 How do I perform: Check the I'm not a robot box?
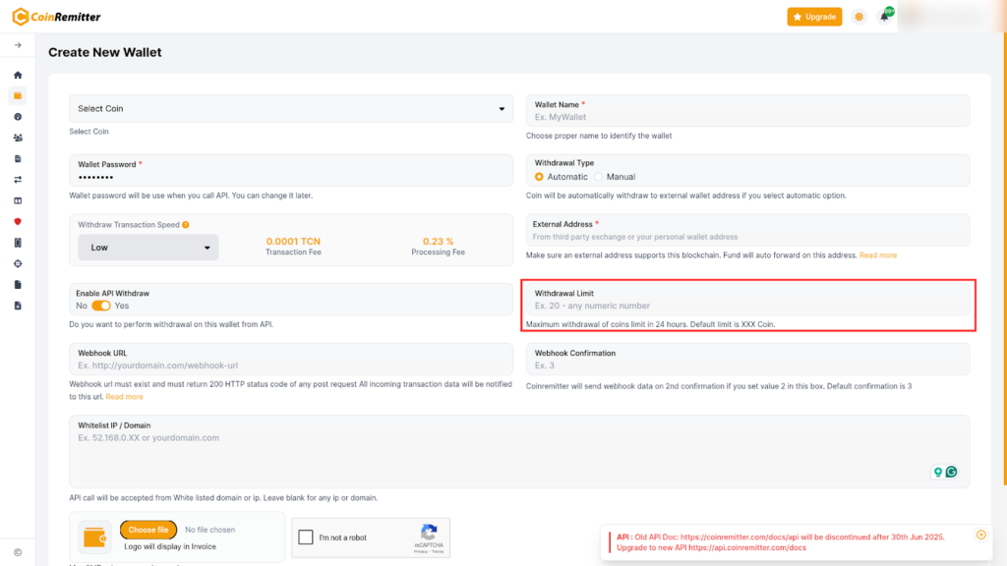point(306,538)
